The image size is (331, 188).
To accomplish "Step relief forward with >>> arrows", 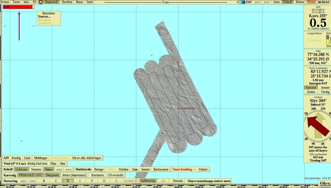I will point(68,169).
